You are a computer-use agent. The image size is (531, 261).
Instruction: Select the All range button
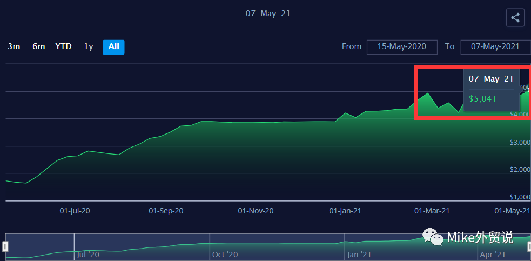coord(114,47)
